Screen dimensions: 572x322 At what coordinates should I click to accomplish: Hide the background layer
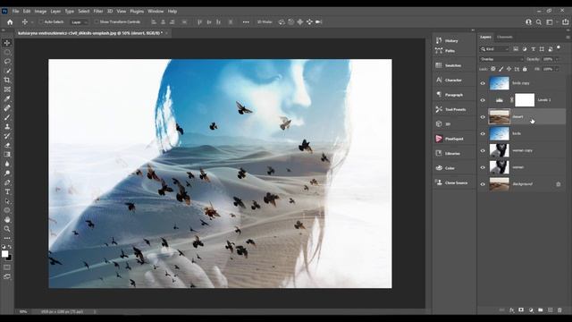[483, 184]
